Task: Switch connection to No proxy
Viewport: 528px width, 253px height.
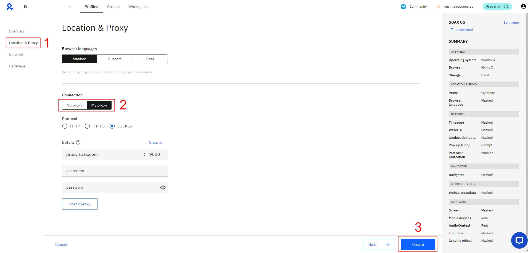Action: click(74, 105)
